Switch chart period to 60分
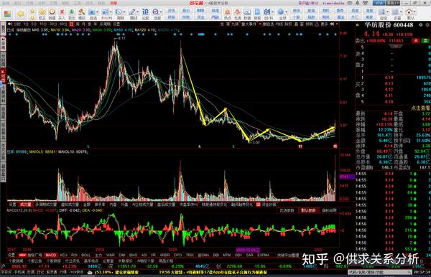431x277 pixels. click(x=63, y=24)
